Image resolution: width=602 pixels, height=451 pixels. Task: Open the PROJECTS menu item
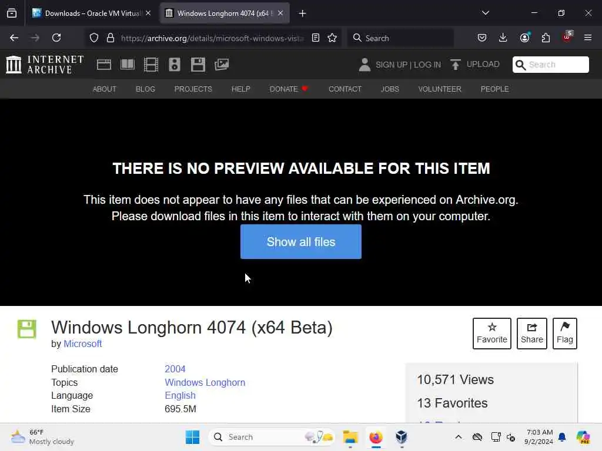(x=193, y=89)
